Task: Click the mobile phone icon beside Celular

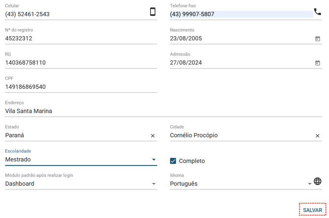Action: [x=152, y=12]
